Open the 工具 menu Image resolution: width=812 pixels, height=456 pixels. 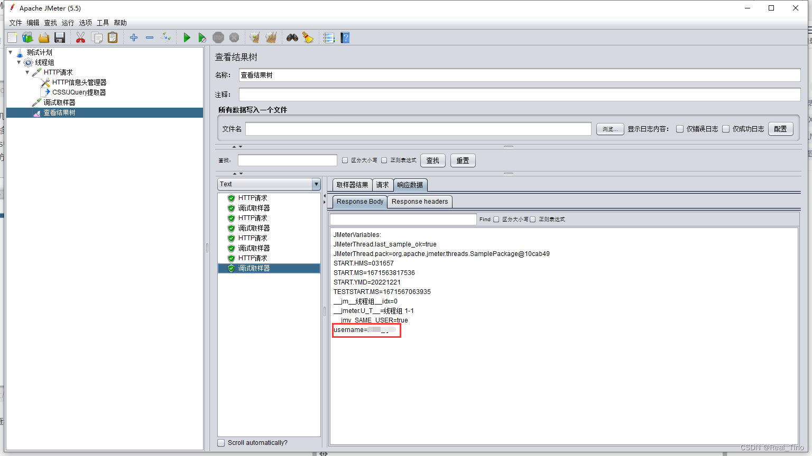103,23
